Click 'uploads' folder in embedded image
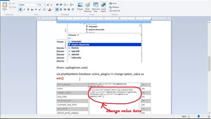211x119 pixels. (75, 55)
